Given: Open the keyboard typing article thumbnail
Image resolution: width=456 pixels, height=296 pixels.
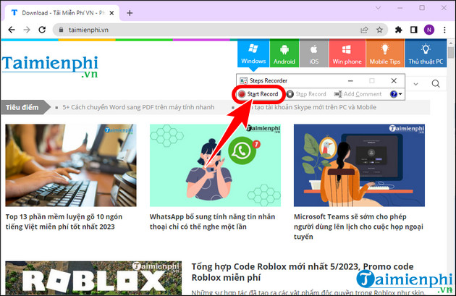Looking at the screenshot, I should tap(71, 166).
